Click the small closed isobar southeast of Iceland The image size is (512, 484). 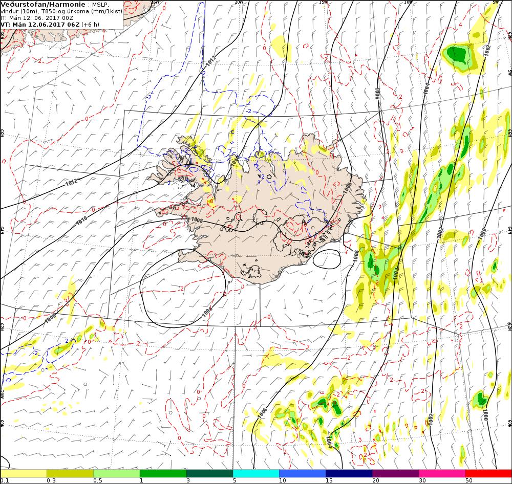(x=327, y=259)
